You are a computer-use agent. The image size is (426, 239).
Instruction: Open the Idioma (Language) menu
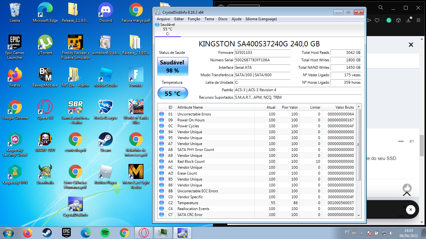click(x=261, y=19)
